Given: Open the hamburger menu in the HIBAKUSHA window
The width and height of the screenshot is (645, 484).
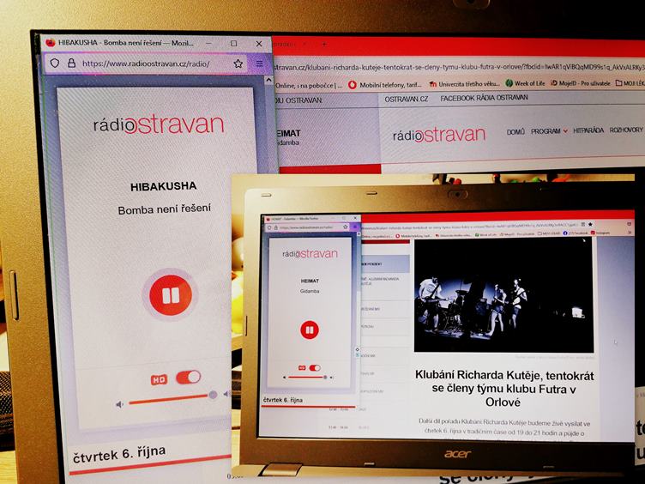Looking at the screenshot, I should click(x=260, y=64).
